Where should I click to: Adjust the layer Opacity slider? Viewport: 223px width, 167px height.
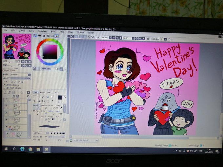(20, 78)
